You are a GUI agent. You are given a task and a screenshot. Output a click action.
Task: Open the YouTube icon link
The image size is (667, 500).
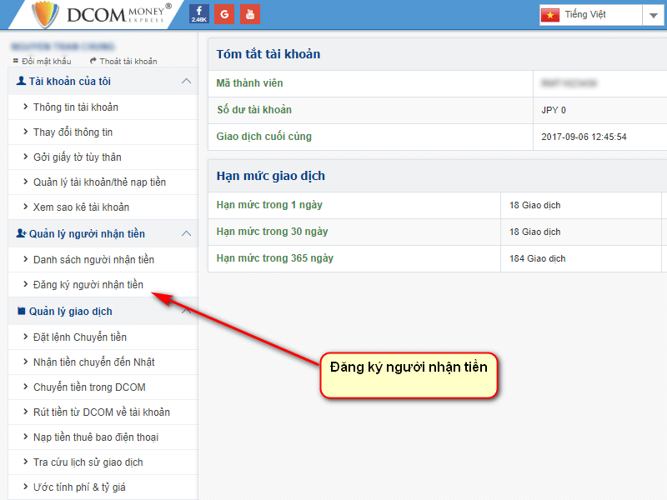pos(249,14)
